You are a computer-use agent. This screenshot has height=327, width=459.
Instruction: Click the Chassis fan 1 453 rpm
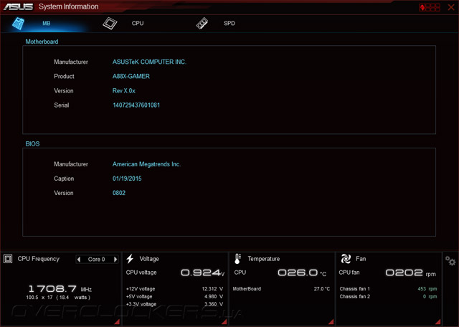point(427,289)
